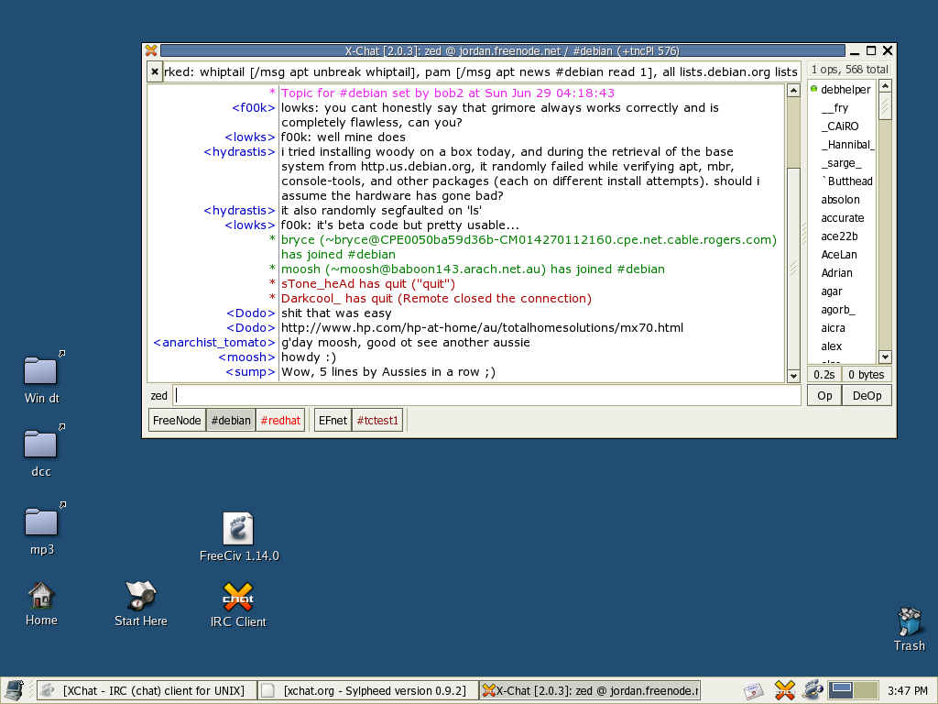This screenshot has width=938, height=704.
Task: Open the mp3 folder shortcut
Action: point(41,522)
